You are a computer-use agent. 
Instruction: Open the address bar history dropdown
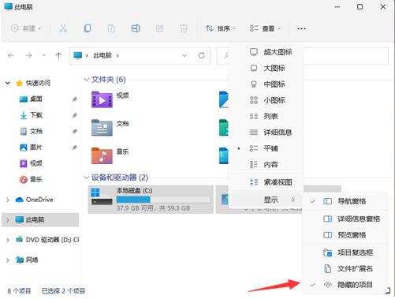184,55
